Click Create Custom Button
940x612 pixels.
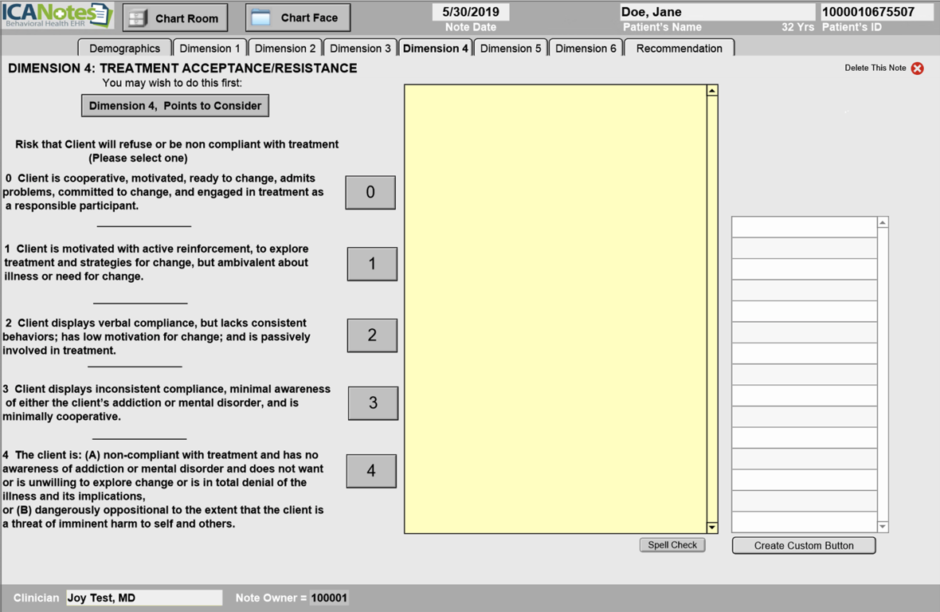(x=804, y=546)
